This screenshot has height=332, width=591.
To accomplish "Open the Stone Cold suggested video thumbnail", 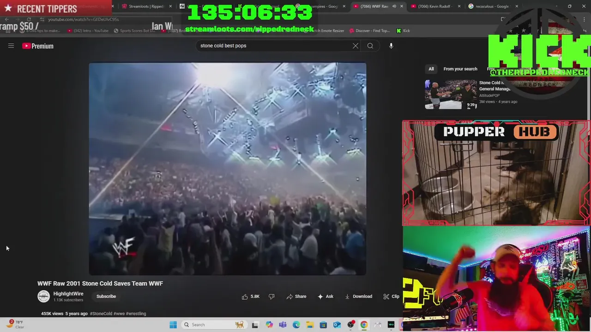I will click(451, 95).
